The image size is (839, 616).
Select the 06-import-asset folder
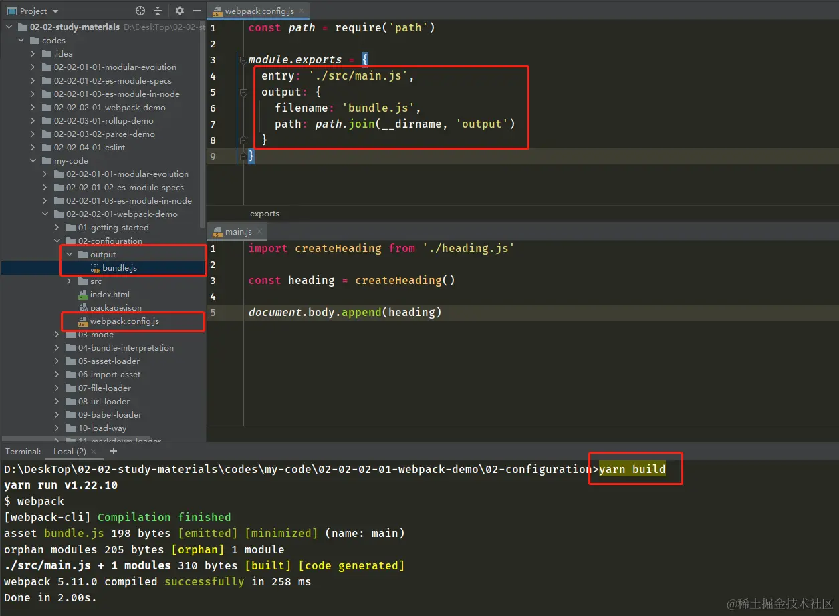pyautogui.click(x=109, y=375)
